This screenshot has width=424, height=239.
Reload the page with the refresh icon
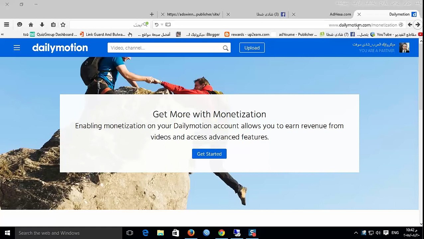(x=157, y=25)
